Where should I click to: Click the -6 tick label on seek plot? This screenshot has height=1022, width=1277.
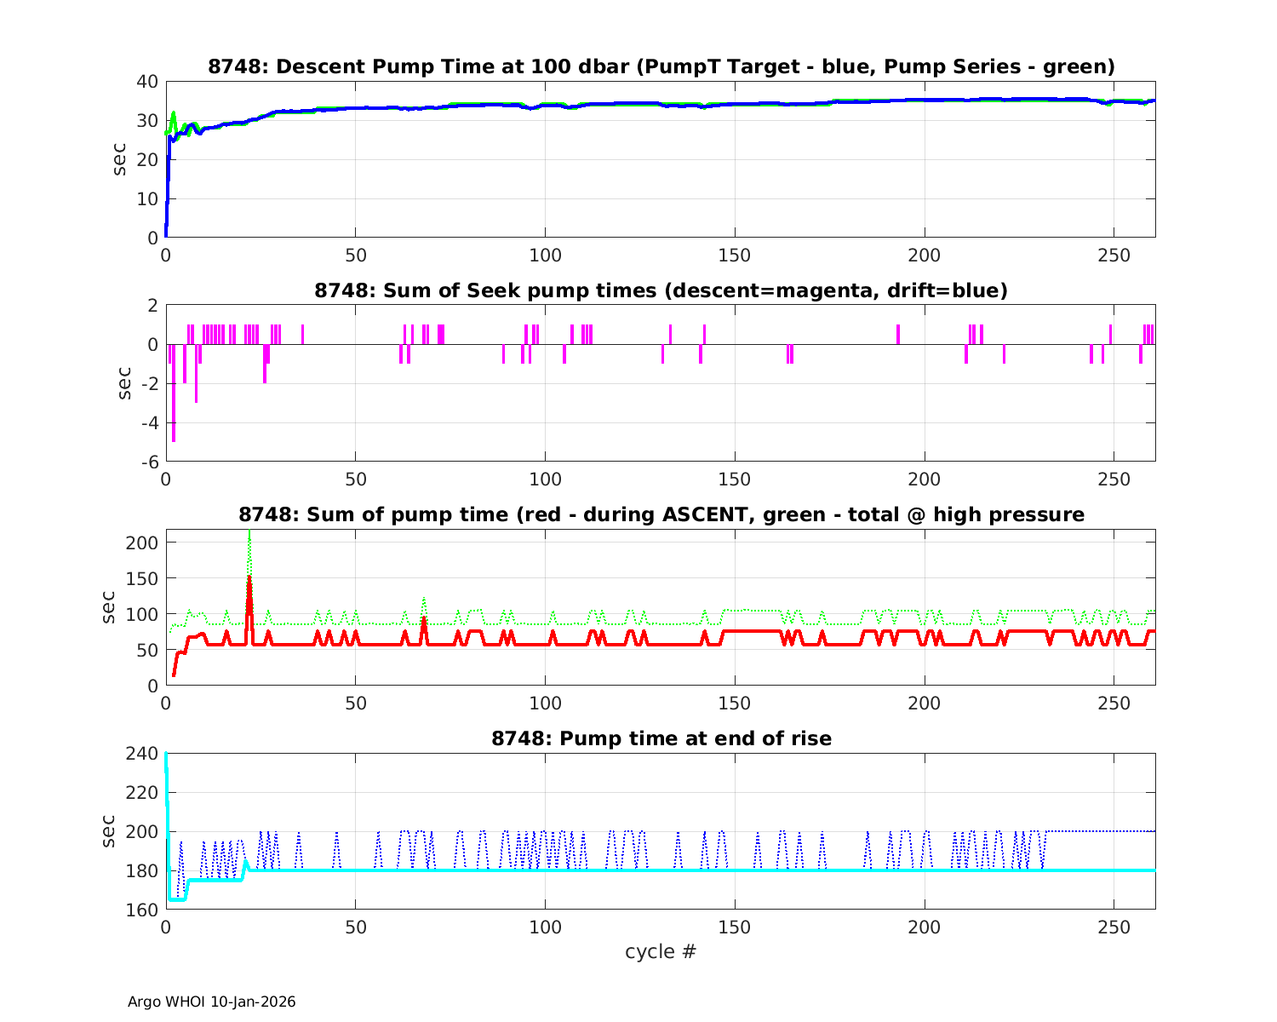[x=148, y=462]
